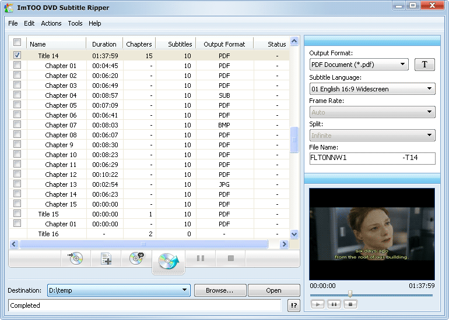Image resolution: width=449 pixels, height=320 pixels.
Task: Check the Chapter 02 checkbox
Action: tap(17, 75)
